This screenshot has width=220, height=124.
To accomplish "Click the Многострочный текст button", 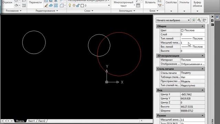I will [123, 4].
